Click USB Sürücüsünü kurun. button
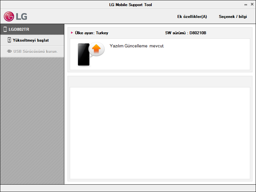 coord(32,52)
